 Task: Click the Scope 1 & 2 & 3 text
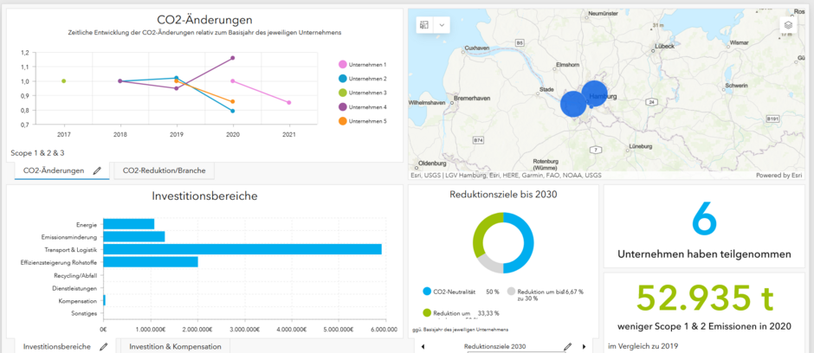(37, 153)
